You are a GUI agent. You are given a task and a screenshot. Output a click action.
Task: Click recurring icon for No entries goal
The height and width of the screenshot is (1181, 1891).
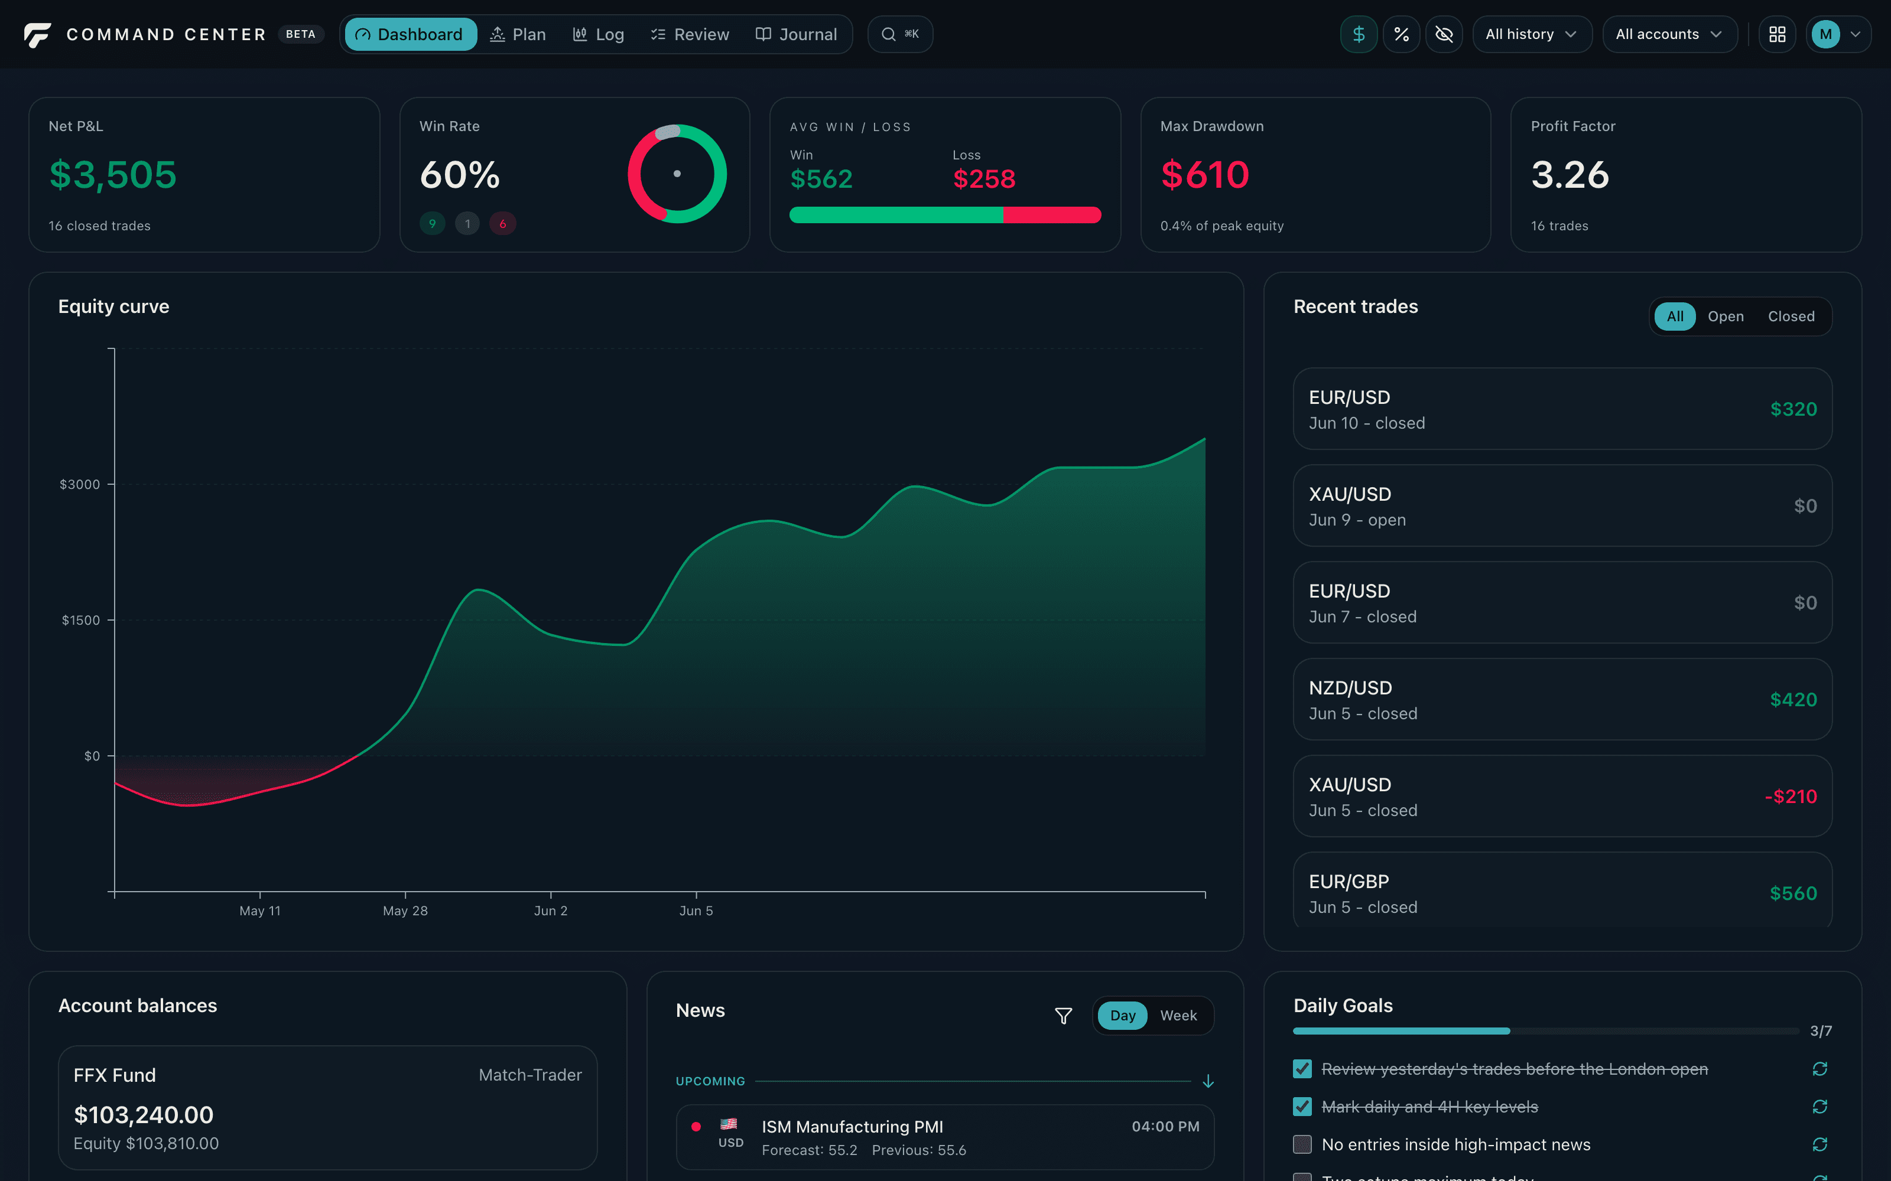click(1819, 1144)
